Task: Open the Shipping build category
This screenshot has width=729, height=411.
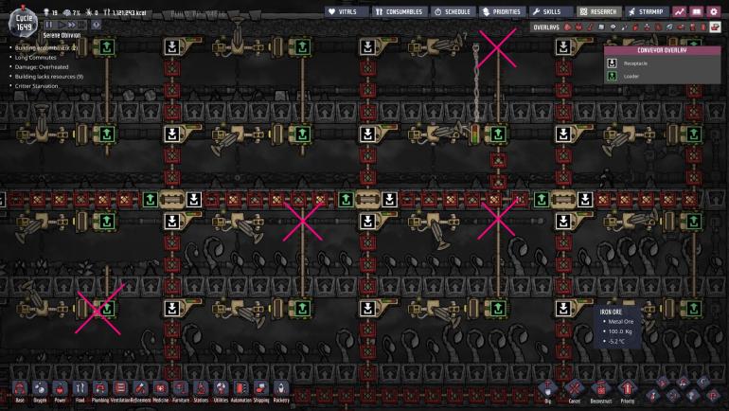Action: [x=260, y=390]
